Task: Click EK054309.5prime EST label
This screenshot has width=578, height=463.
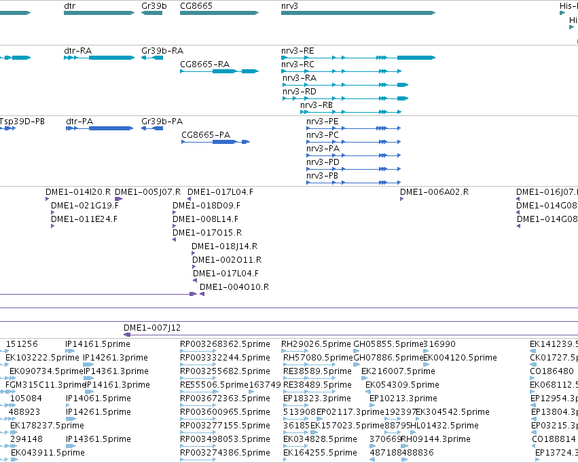Action: (x=402, y=386)
